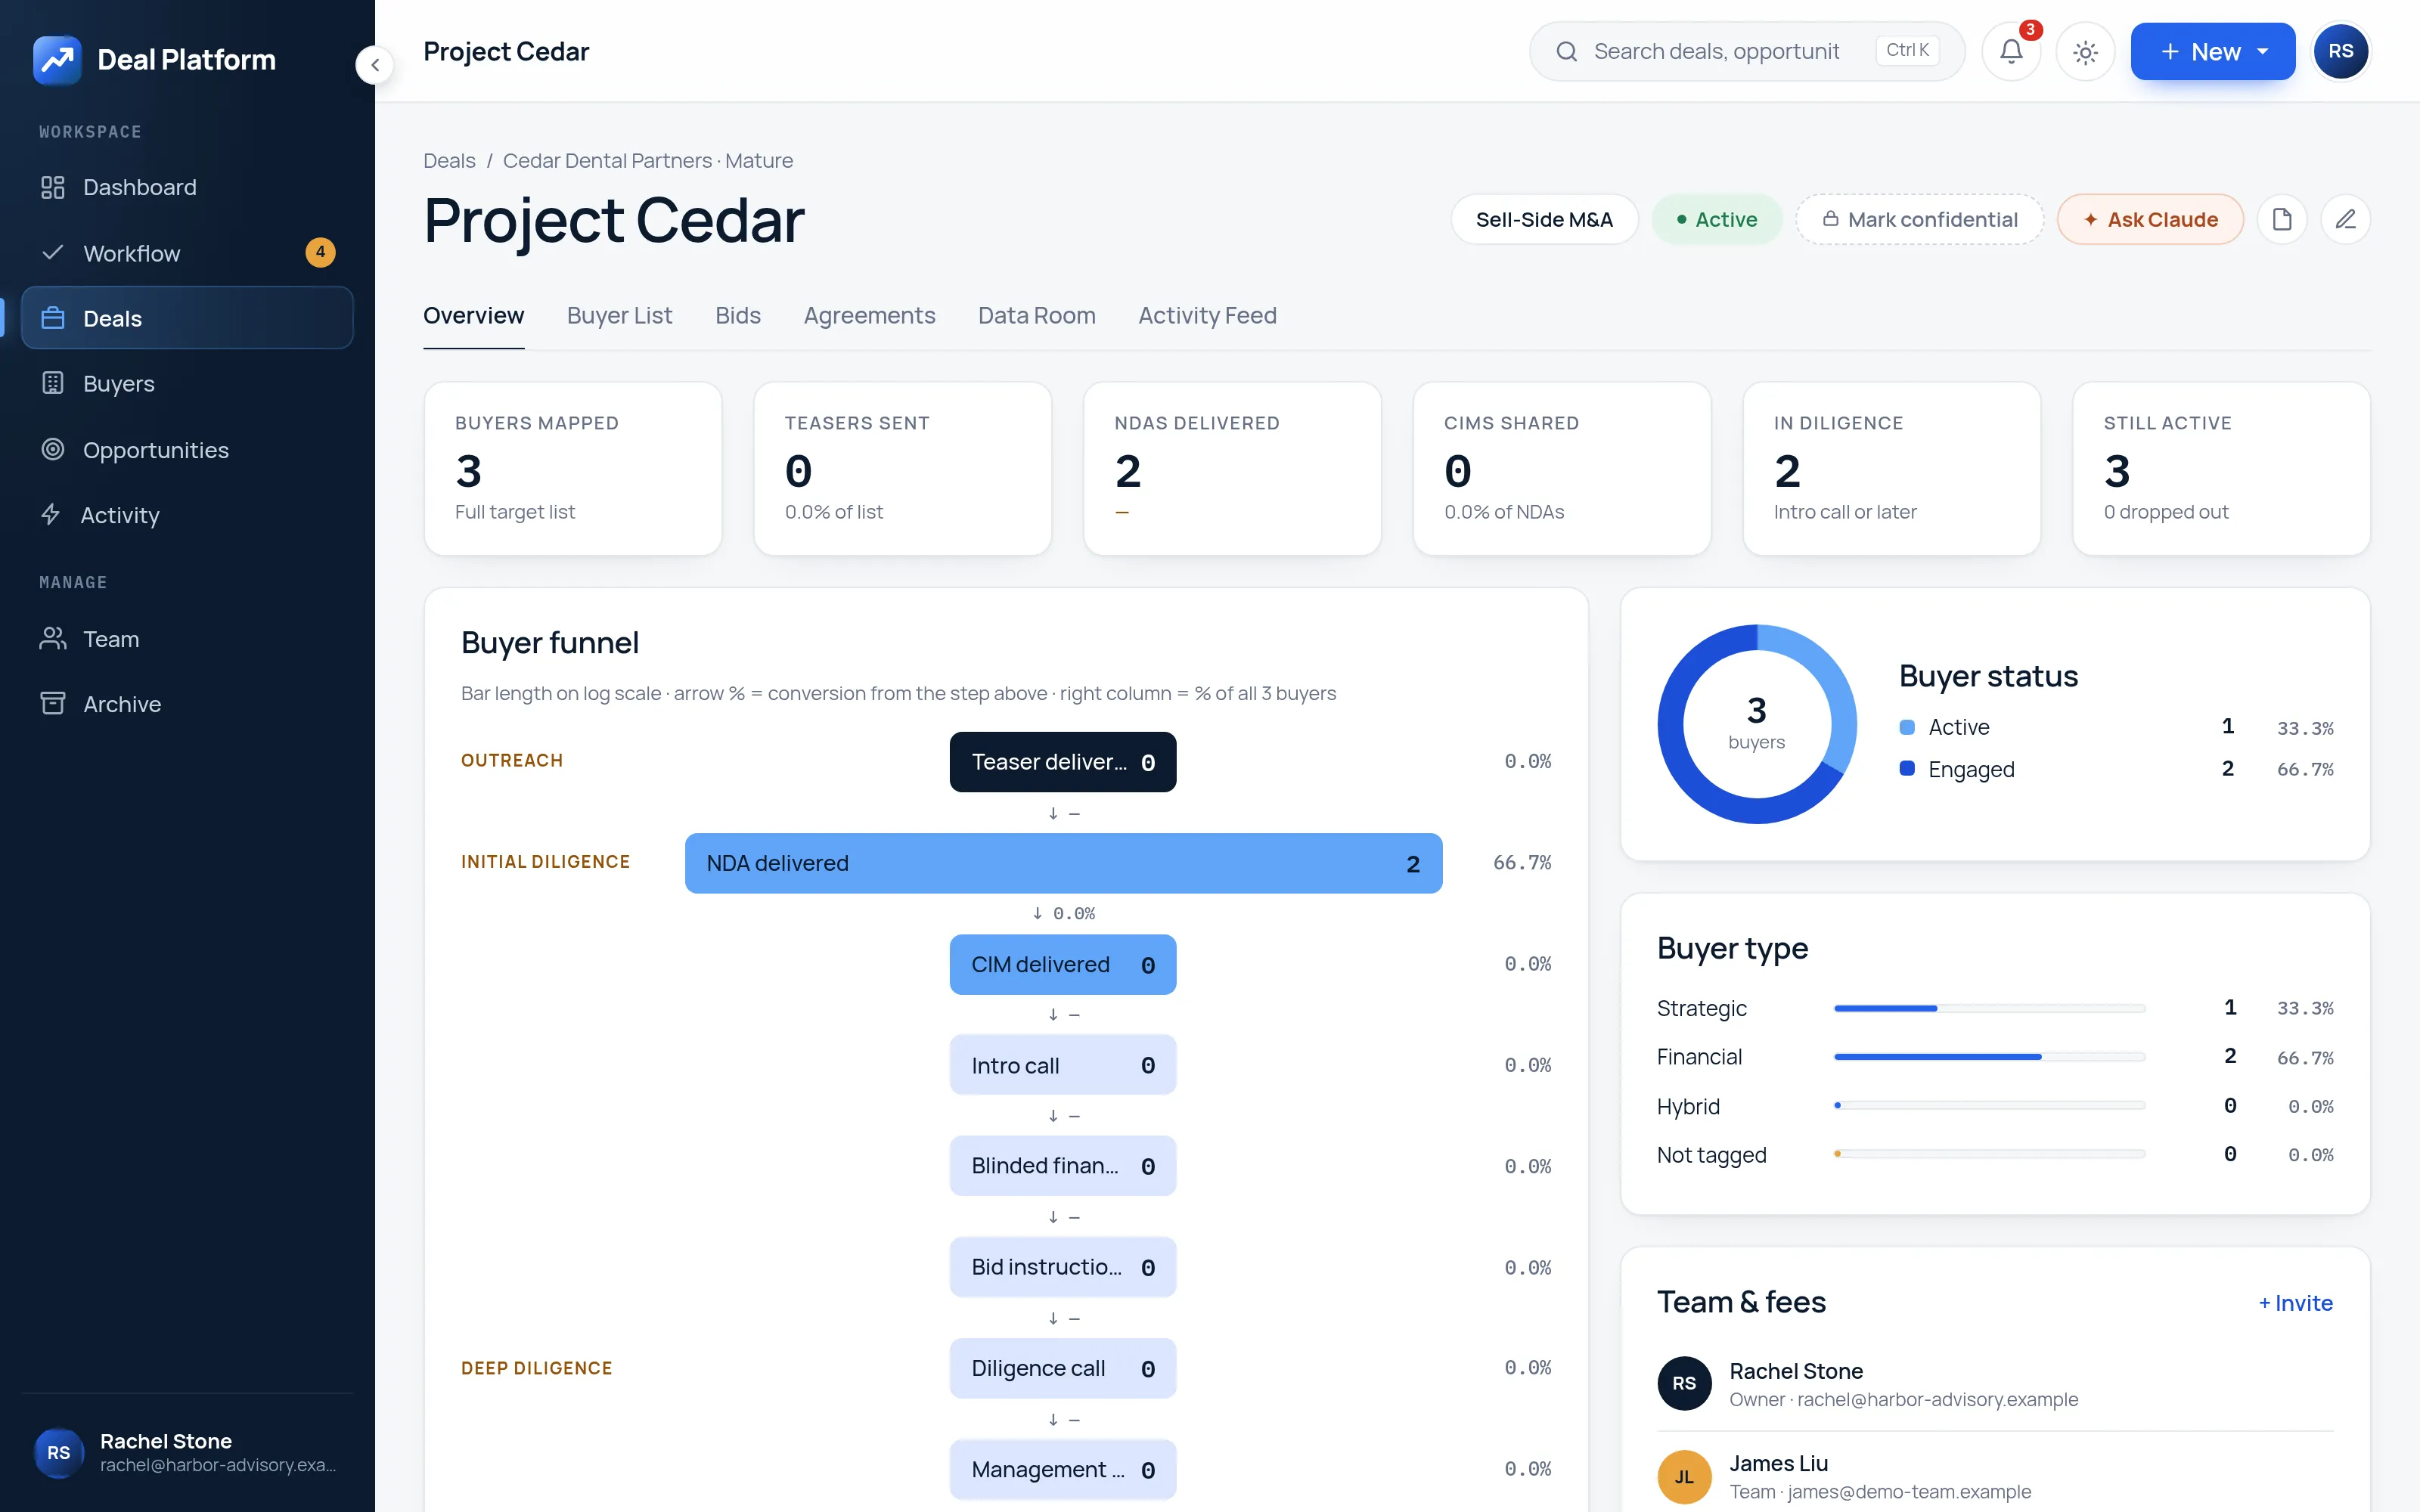Click the Buyers building icon
The width and height of the screenshot is (2420, 1512).
pos(53,383)
